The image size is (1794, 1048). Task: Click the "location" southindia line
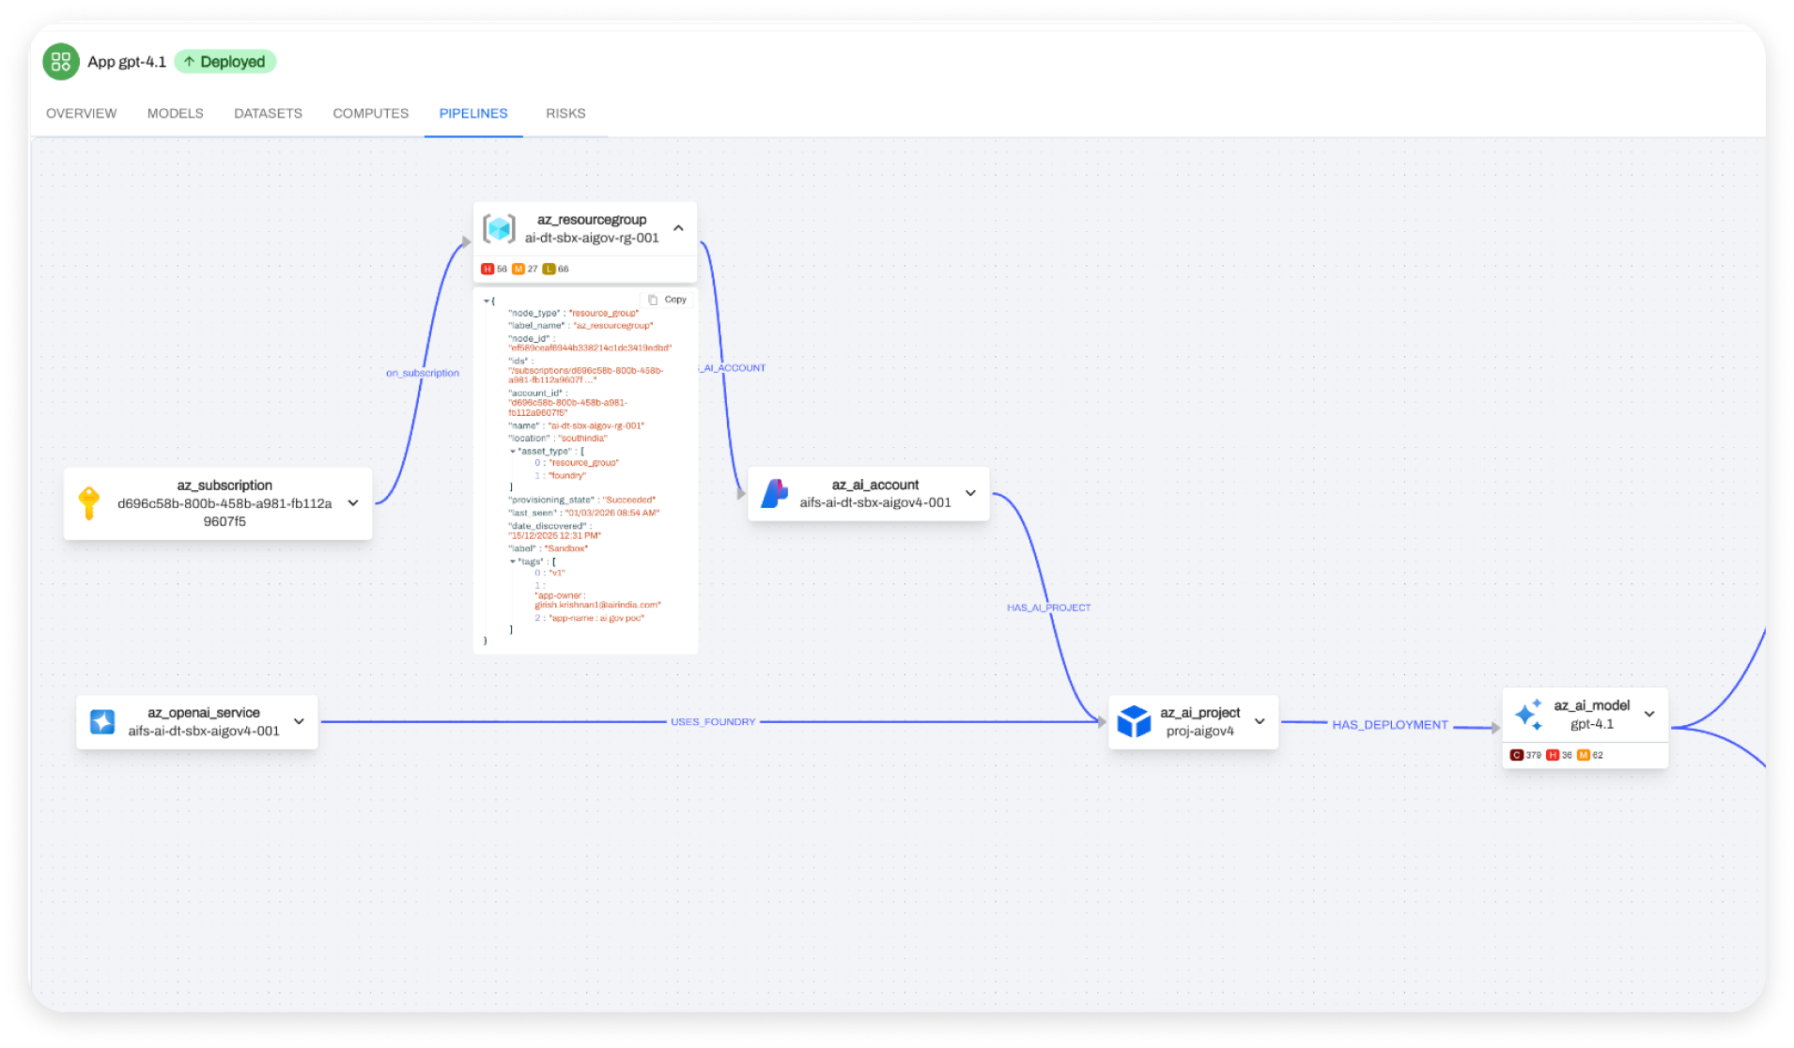tap(558, 439)
